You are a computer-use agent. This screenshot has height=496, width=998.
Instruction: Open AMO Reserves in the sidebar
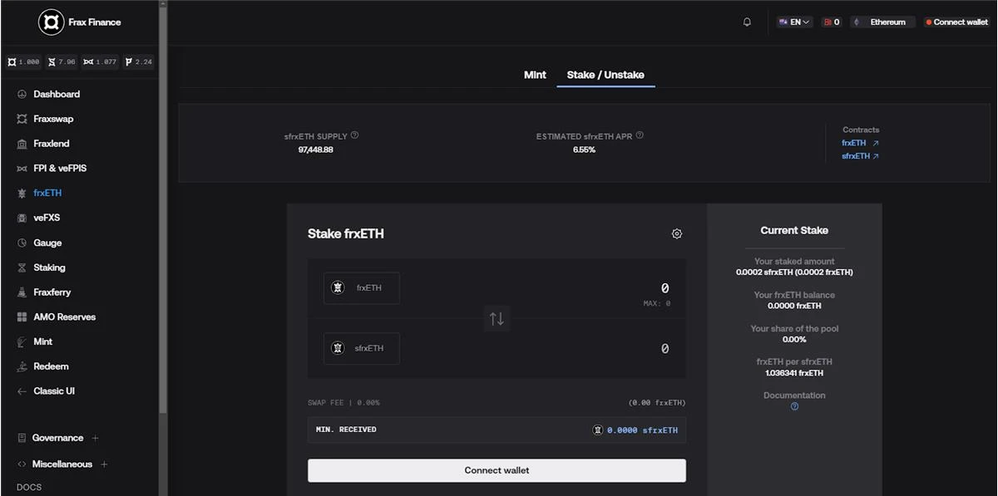[x=64, y=317]
